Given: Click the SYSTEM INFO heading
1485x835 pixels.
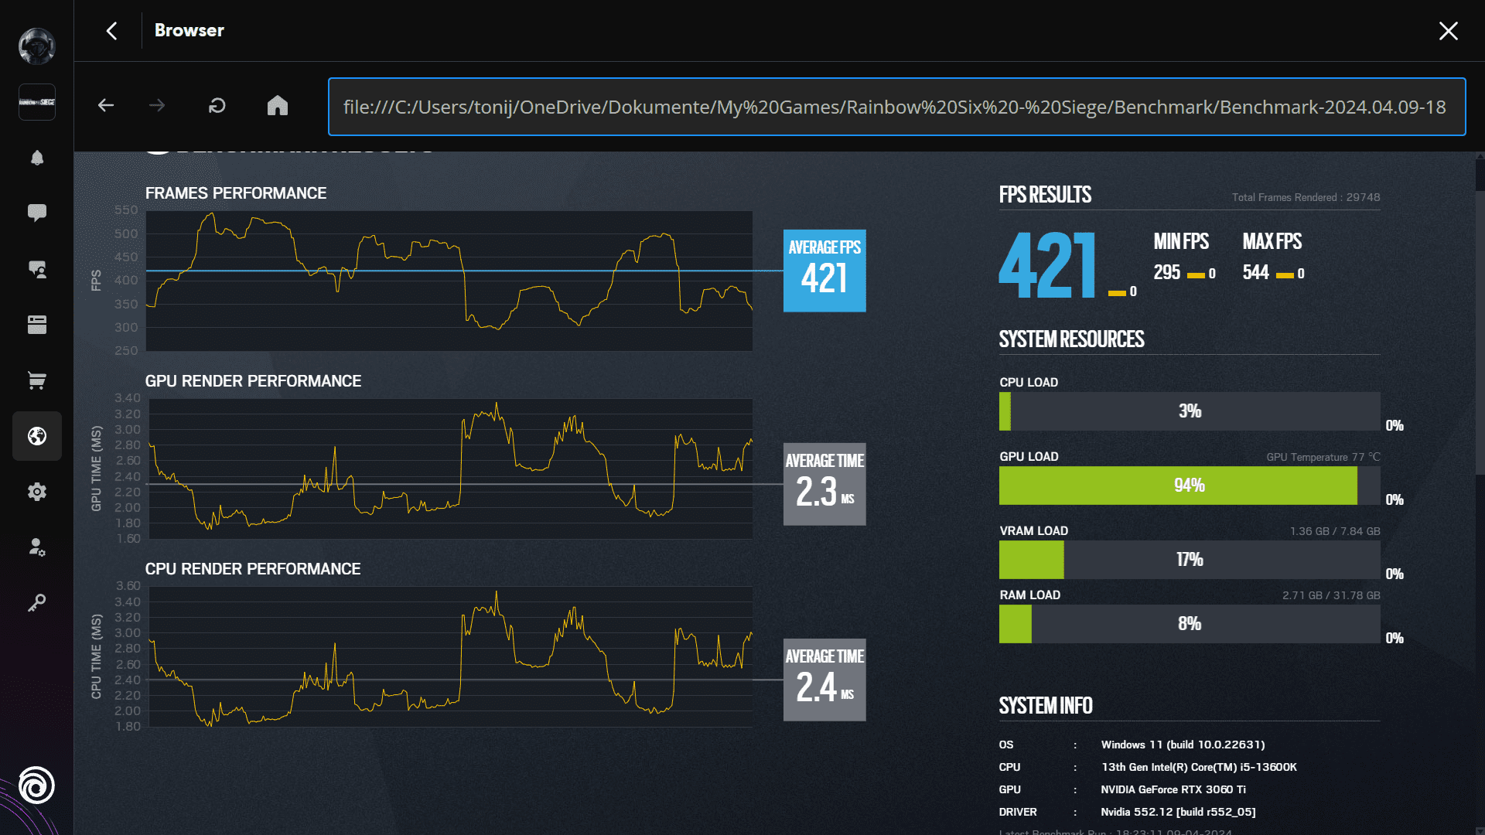Looking at the screenshot, I should [1046, 706].
